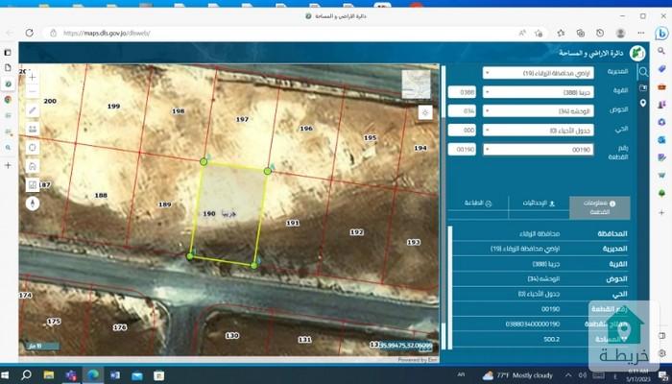Reset map to home extent
Screen dimensions: 672x384
(x=33, y=165)
